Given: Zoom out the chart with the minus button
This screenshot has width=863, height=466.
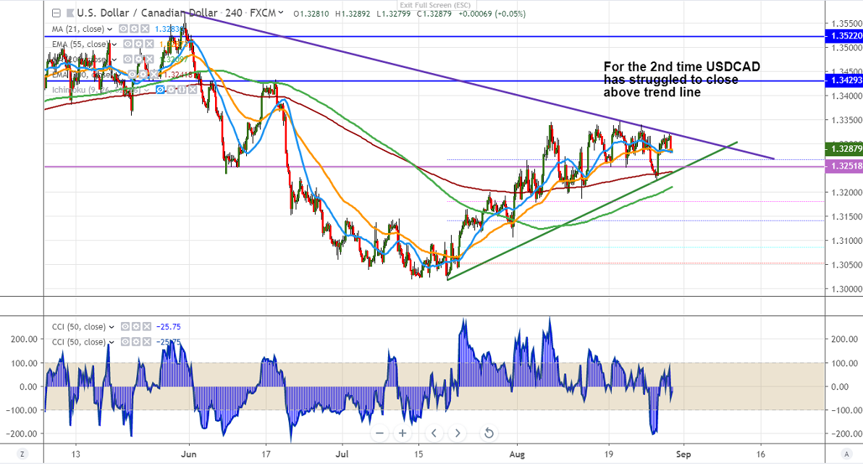Looking at the screenshot, I should [379, 433].
